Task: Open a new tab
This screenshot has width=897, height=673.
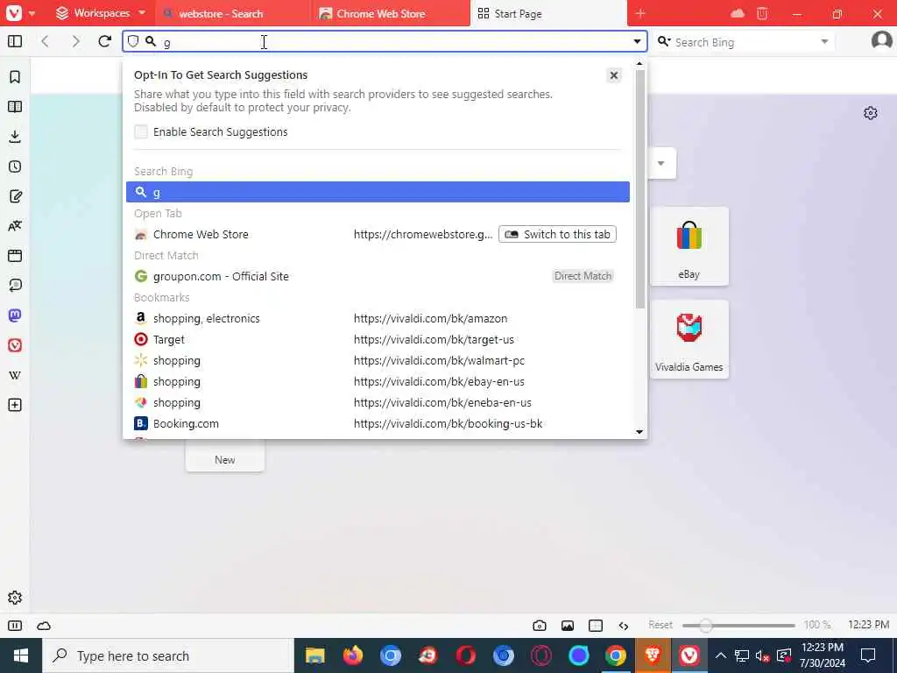Action: [640, 13]
